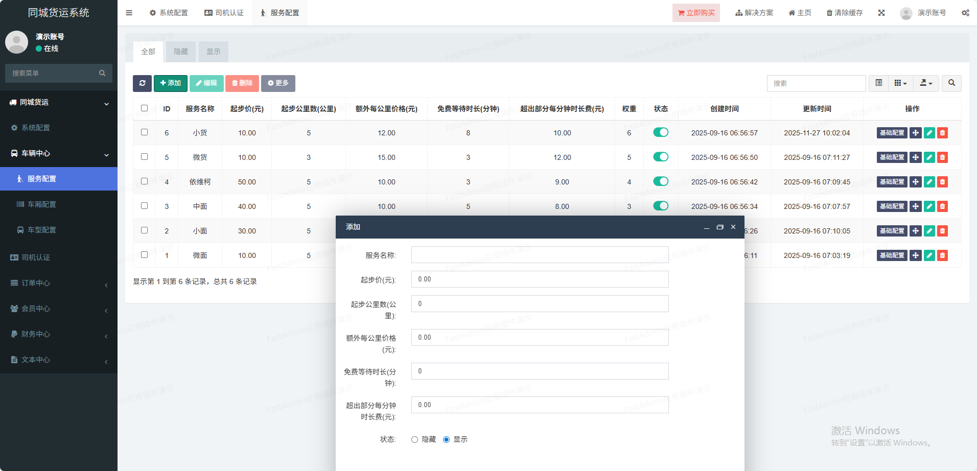The height and width of the screenshot is (471, 977).
Task: Click the green 添加 button
Action: pyautogui.click(x=170, y=83)
